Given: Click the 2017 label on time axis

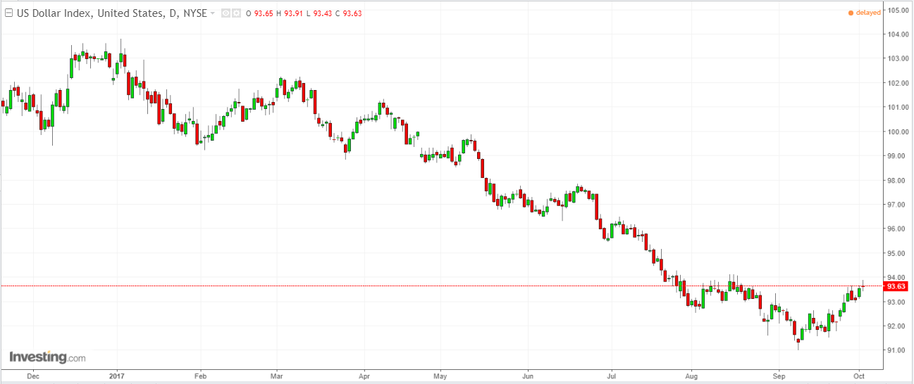Looking at the screenshot, I should [116, 376].
